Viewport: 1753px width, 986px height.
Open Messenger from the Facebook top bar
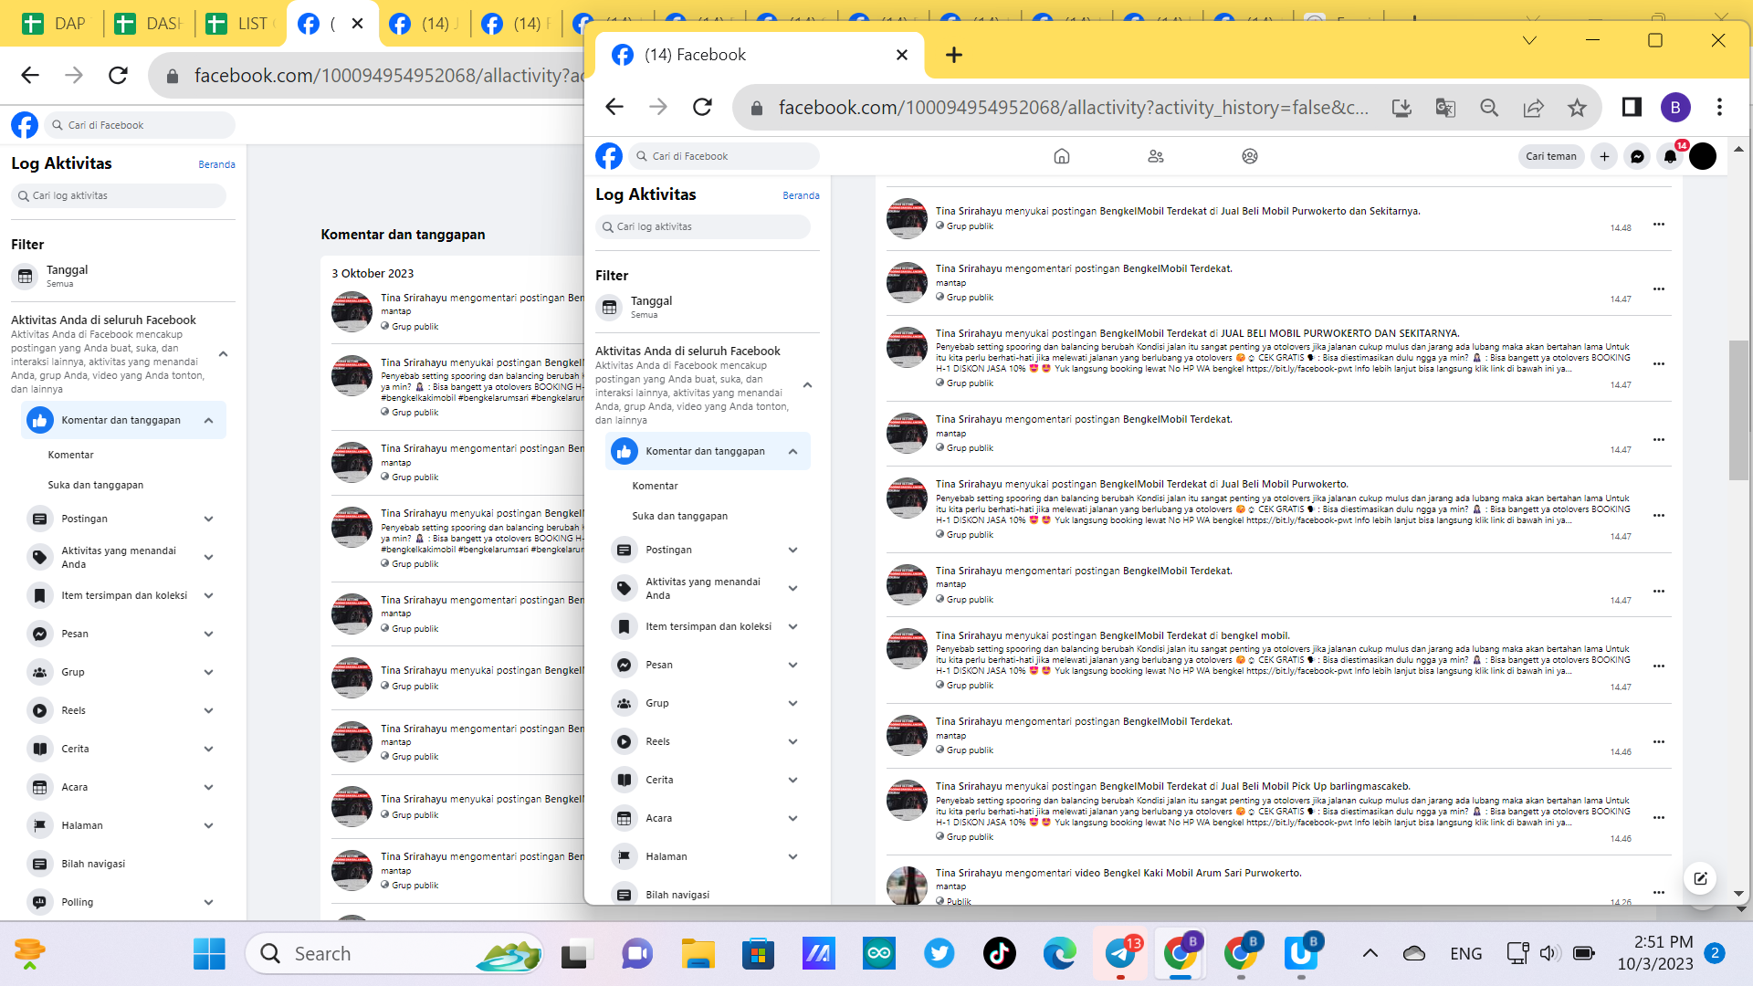1637,156
